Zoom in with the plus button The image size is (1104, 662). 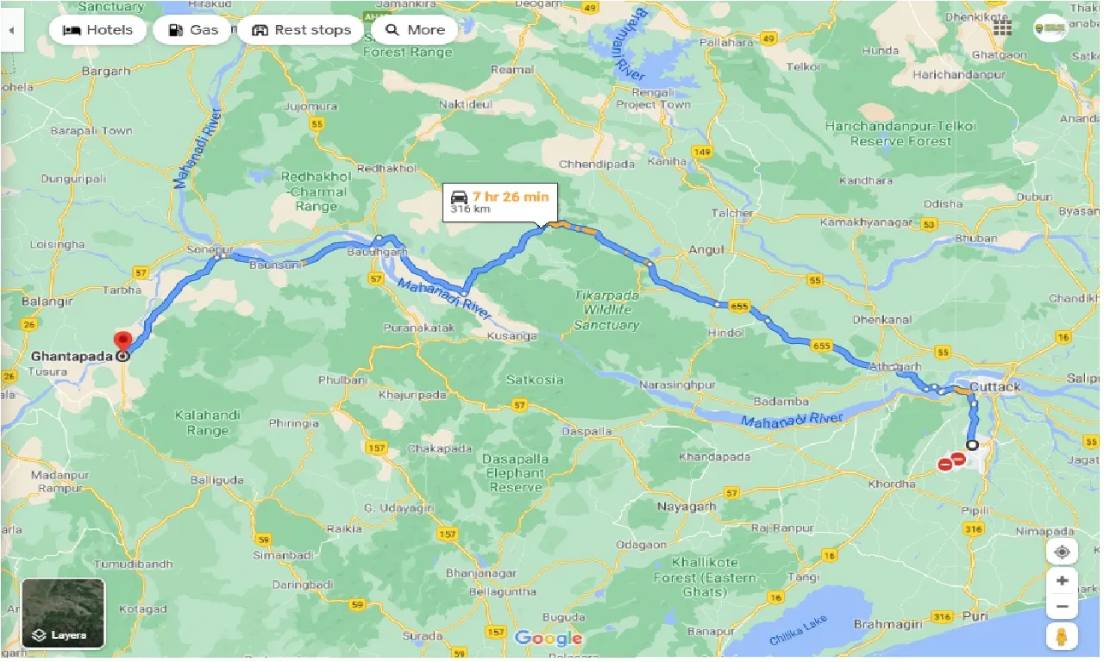pos(1062,581)
